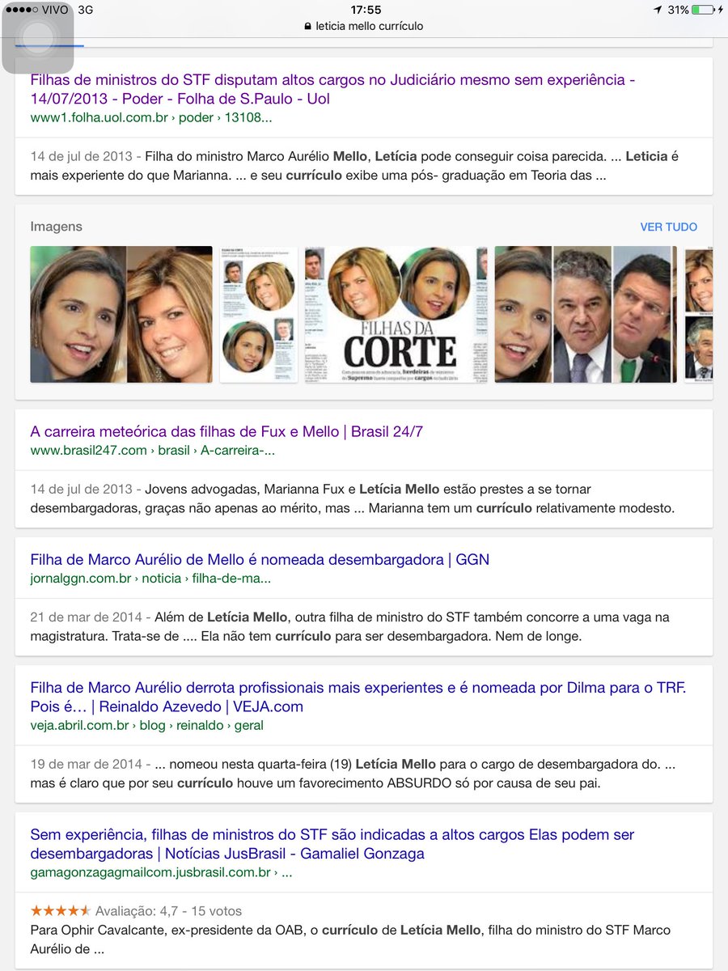Tap the veja.abril.com.br URL
The height and width of the screenshot is (971, 728).
point(146,725)
